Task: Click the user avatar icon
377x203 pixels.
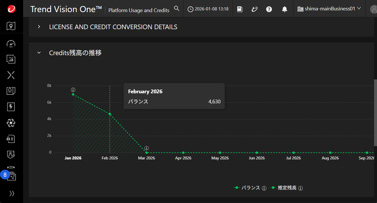Action: point(374,9)
